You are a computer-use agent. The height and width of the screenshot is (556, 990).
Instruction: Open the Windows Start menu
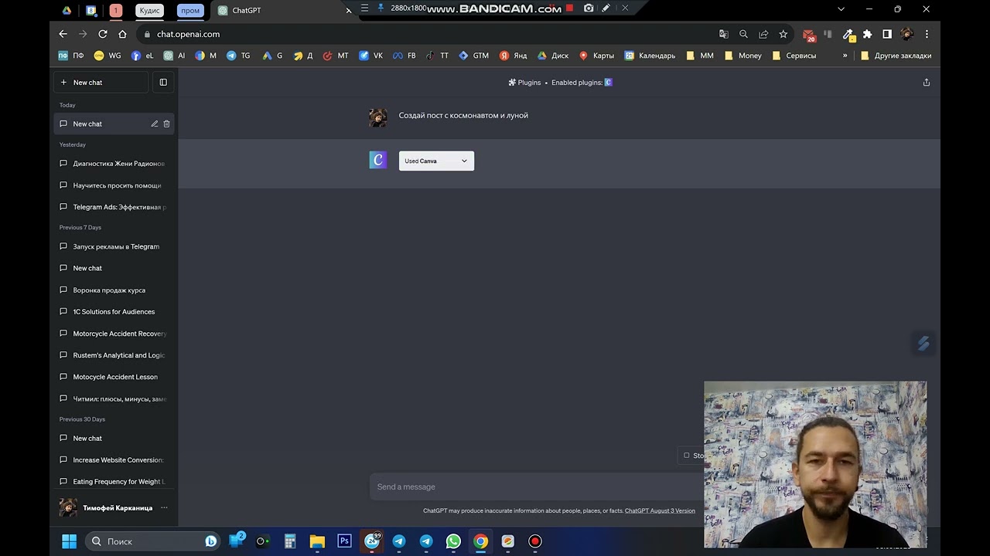point(69,541)
